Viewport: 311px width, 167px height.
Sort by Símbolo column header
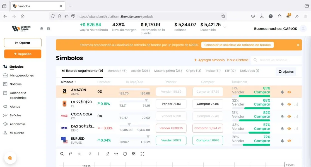(x=68, y=82)
